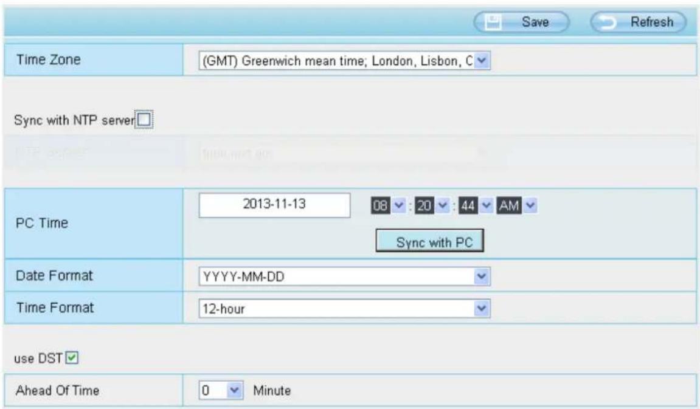This screenshot has width=700, height=409.
Task: Open the minute dropdown showing 20
Action: (432, 205)
